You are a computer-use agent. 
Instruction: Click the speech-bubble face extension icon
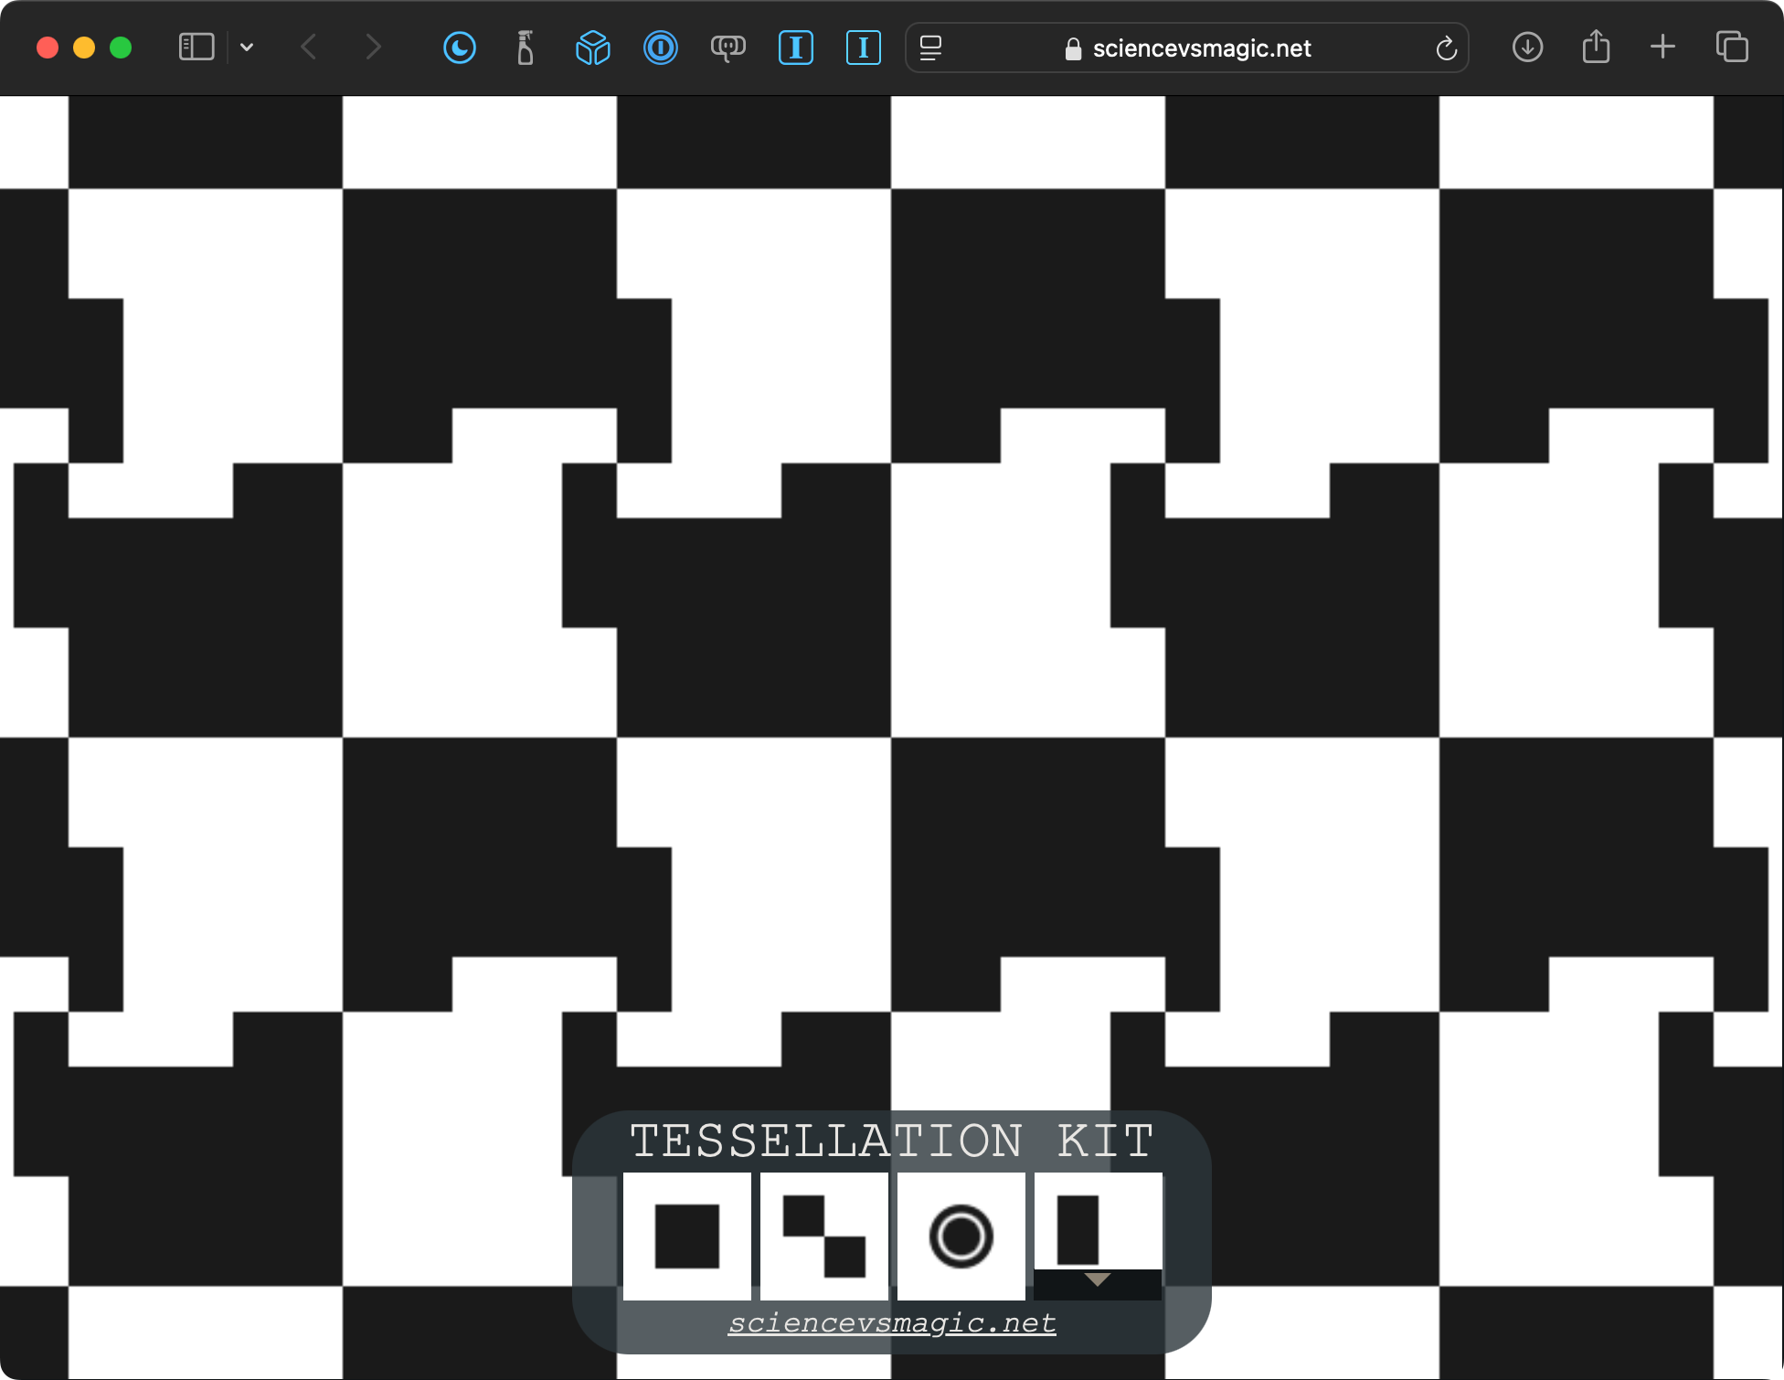click(x=727, y=48)
